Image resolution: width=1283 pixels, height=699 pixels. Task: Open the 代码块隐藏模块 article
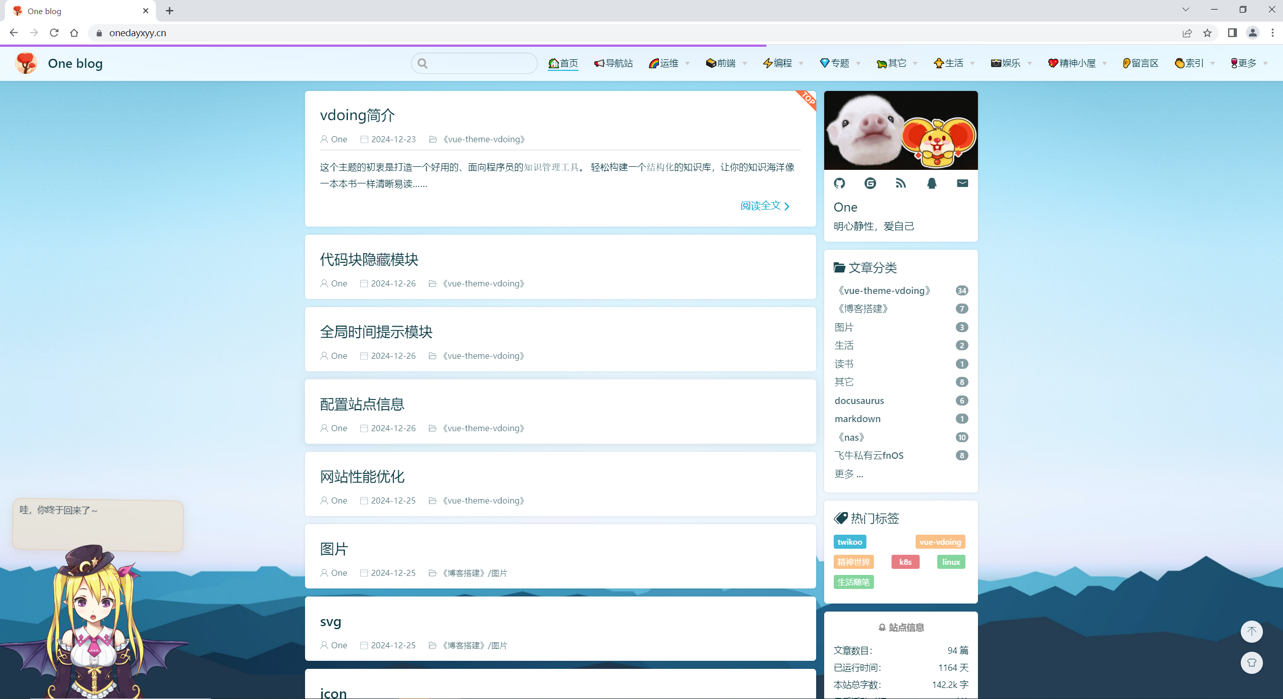369,259
